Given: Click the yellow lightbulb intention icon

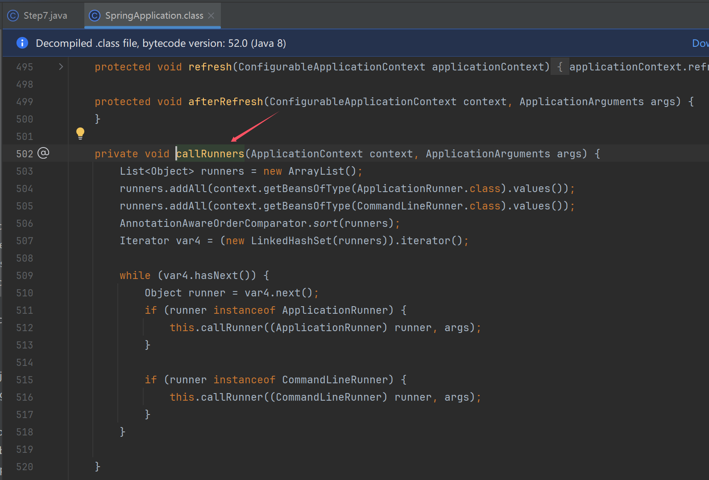Looking at the screenshot, I should 80,133.
